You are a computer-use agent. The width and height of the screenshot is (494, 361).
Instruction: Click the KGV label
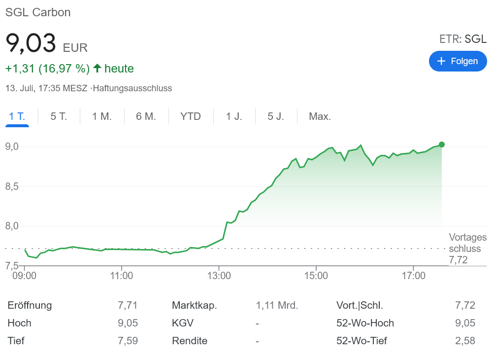183,323
